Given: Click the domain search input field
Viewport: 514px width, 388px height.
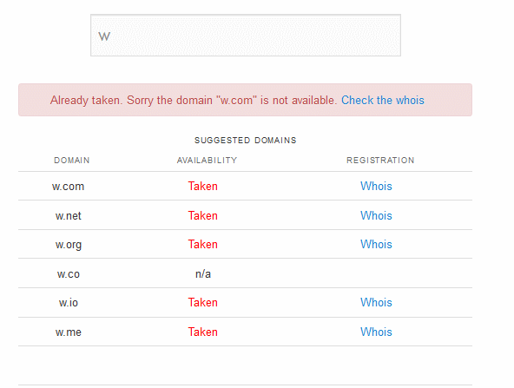Looking at the screenshot, I should 246,35.
